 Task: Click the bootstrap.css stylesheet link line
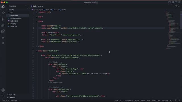click(x=62, y=40)
